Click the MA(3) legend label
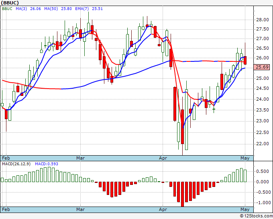This screenshot has height=219, width=273. click(21, 9)
